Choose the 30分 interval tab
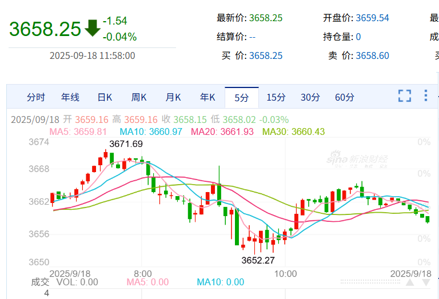Viewport: 439px width, 299px height. click(x=310, y=97)
